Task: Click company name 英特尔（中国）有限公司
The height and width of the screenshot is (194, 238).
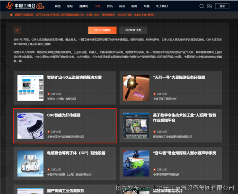Action: click(x=61, y=99)
